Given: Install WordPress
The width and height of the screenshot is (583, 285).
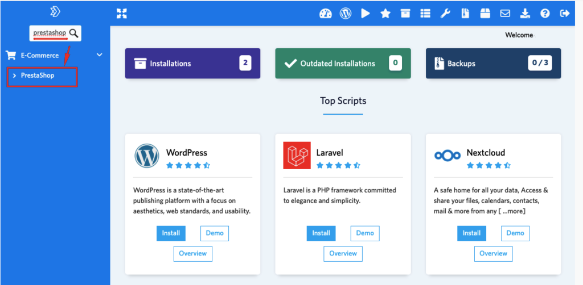Looking at the screenshot, I should pyautogui.click(x=171, y=233).
